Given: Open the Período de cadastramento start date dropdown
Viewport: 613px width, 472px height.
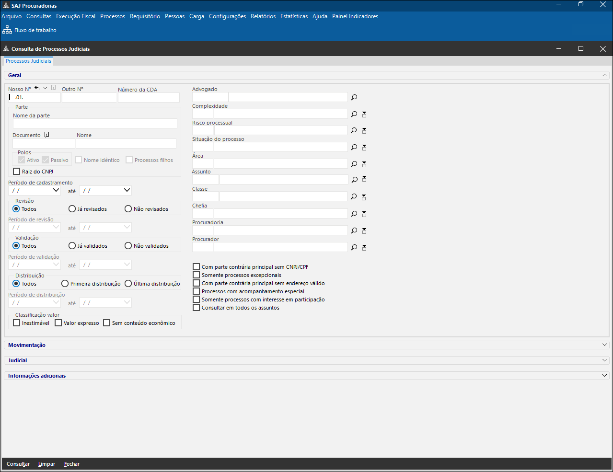Looking at the screenshot, I should pos(56,190).
